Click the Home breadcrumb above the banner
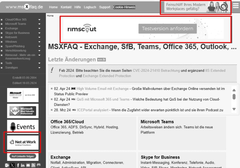Screen dimensions: 240x168 click(50, 16)
